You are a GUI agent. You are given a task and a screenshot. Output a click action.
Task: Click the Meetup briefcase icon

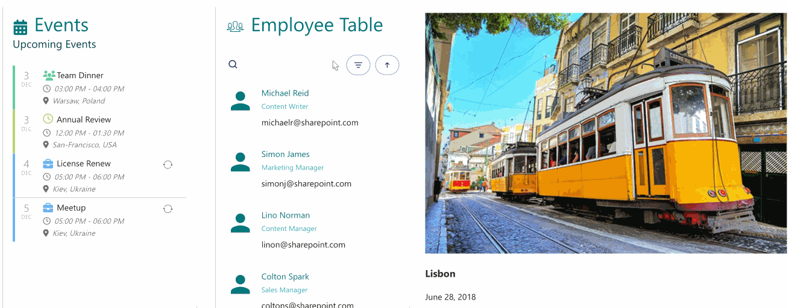tap(48, 208)
